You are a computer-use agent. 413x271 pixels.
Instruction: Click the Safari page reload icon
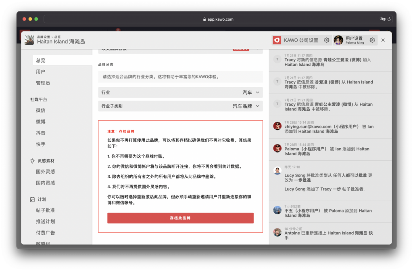(389, 19)
